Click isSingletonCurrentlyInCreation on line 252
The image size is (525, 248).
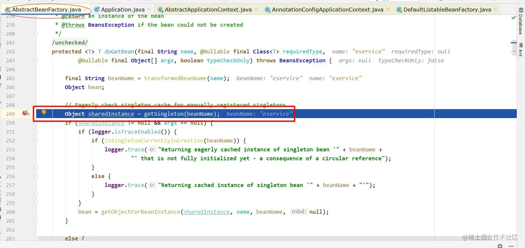[x=154, y=141]
